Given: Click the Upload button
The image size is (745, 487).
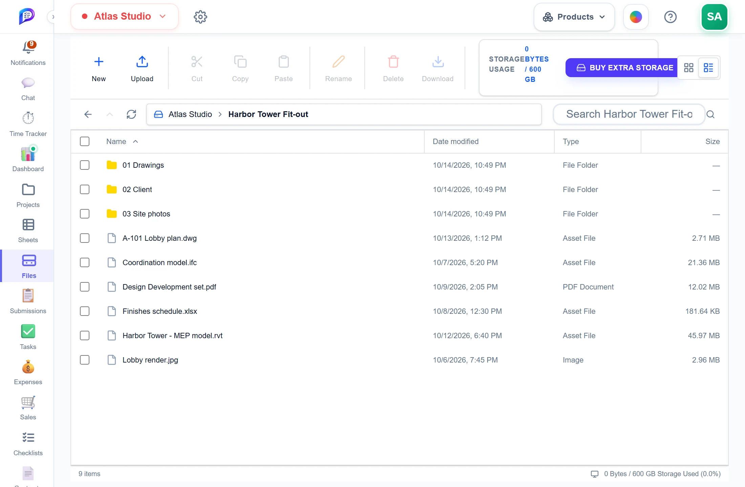Looking at the screenshot, I should click(142, 69).
